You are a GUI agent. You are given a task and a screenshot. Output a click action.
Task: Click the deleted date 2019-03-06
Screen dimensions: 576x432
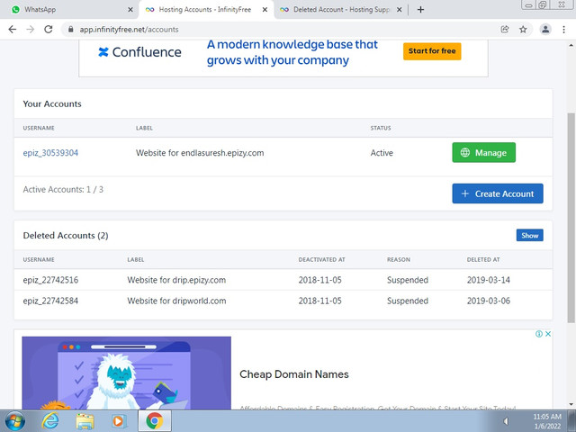489,301
